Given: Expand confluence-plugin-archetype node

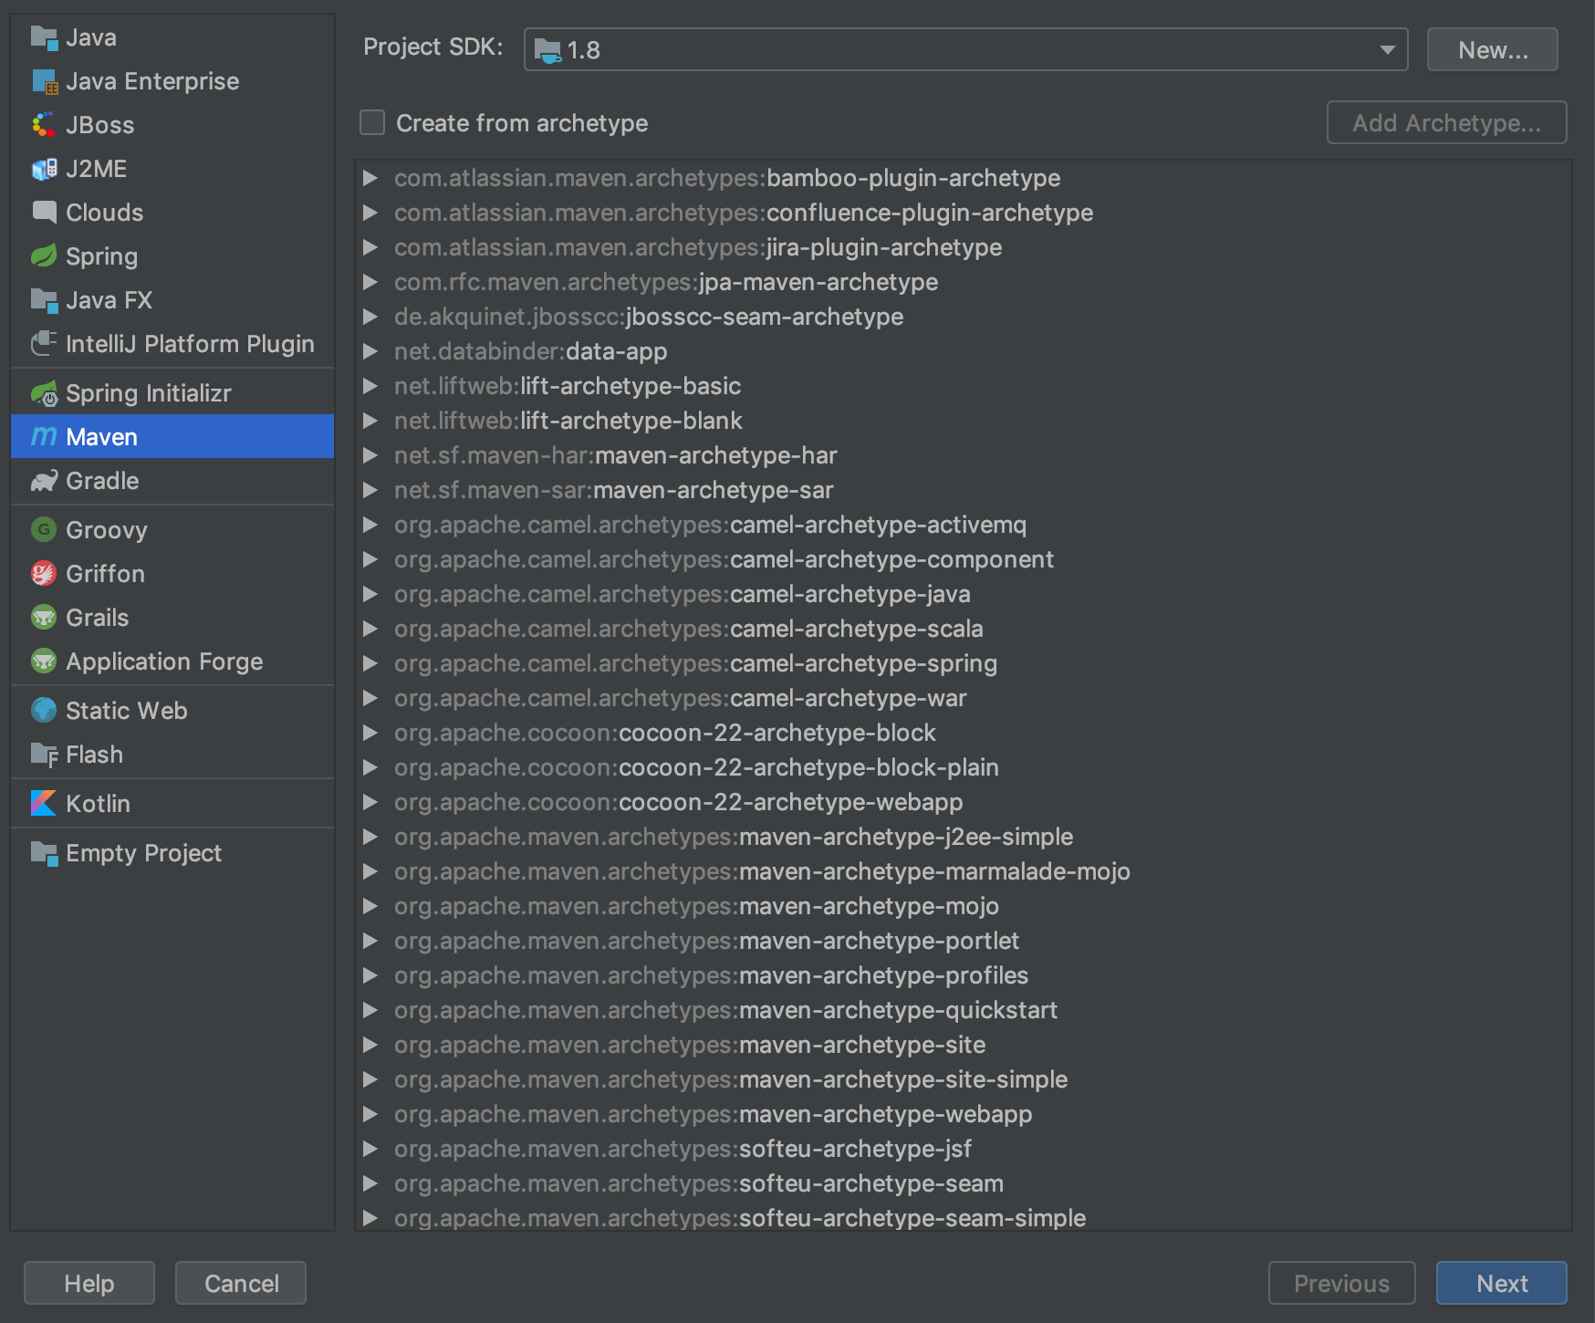Looking at the screenshot, I should (370, 213).
